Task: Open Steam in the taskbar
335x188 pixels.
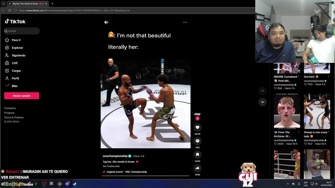Action: tap(75, 184)
